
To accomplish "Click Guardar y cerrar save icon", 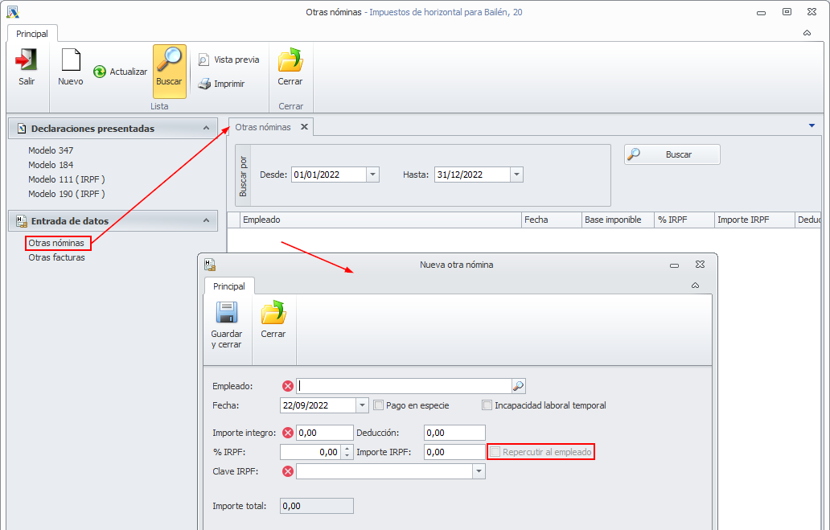I will click(x=227, y=314).
